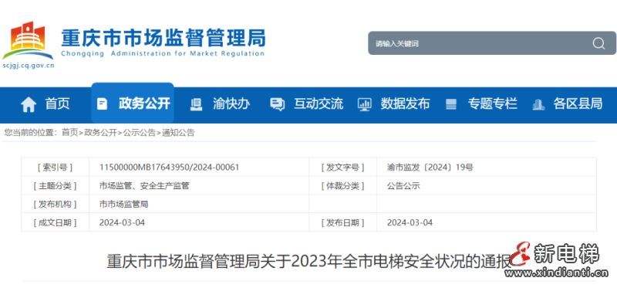Click the [ 索引号 ] label cell

[x=55, y=168]
